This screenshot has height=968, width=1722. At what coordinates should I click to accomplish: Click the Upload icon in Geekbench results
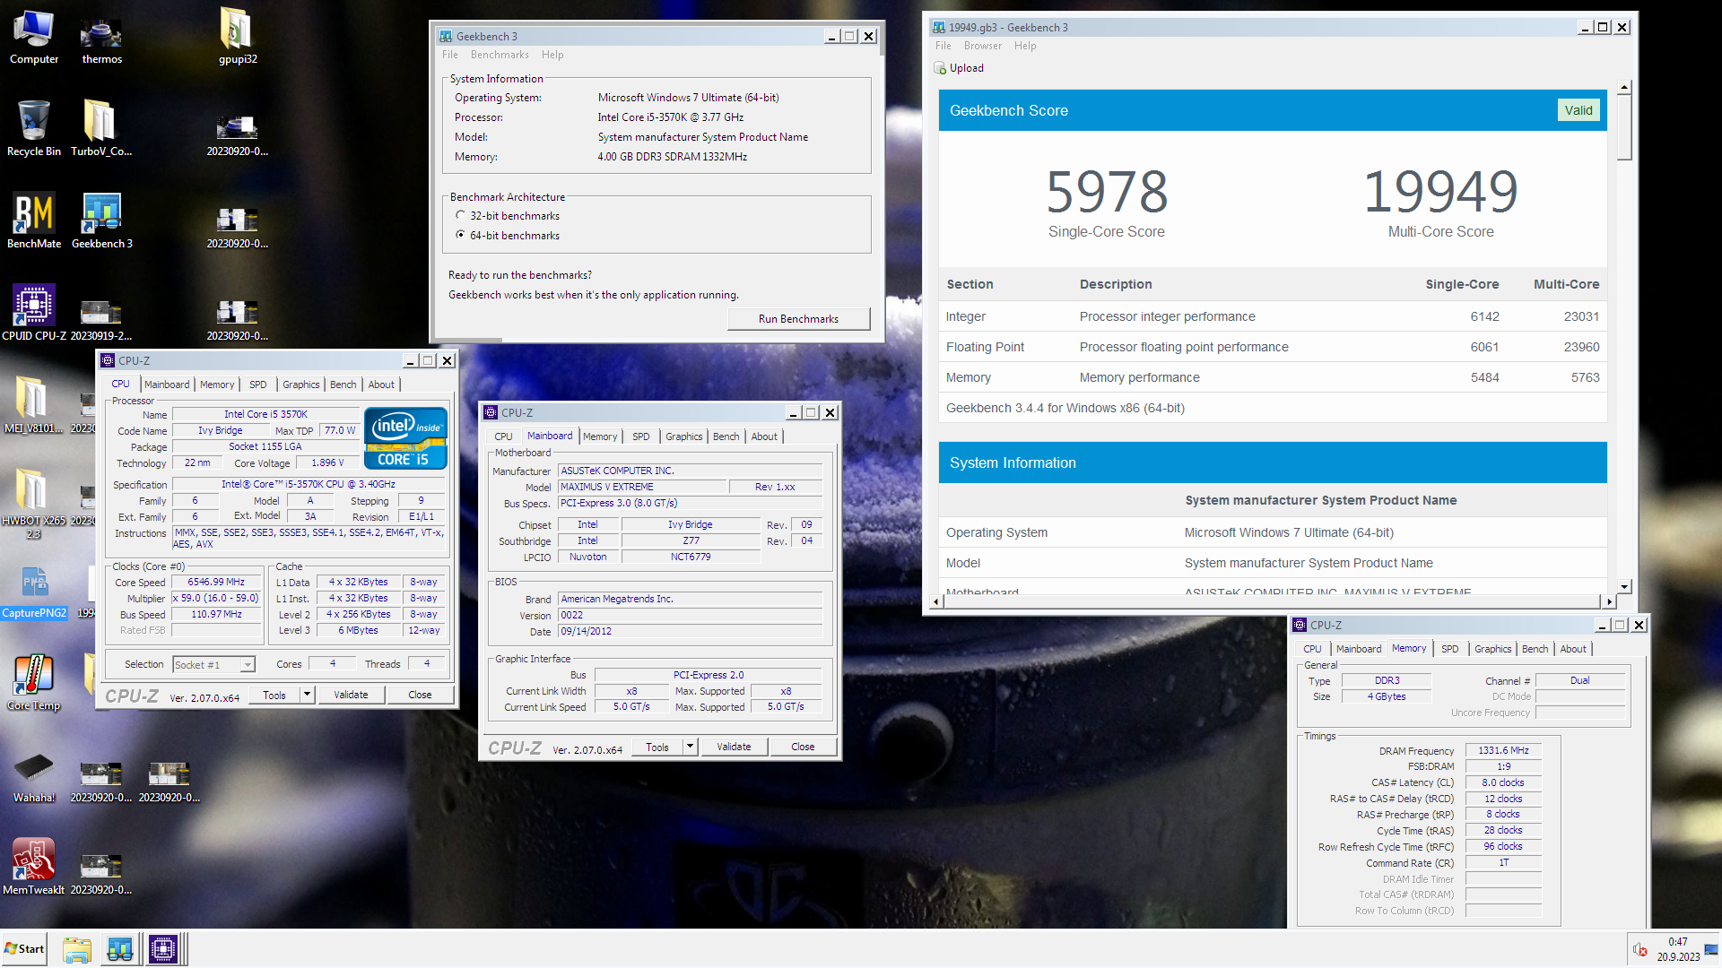(x=939, y=68)
